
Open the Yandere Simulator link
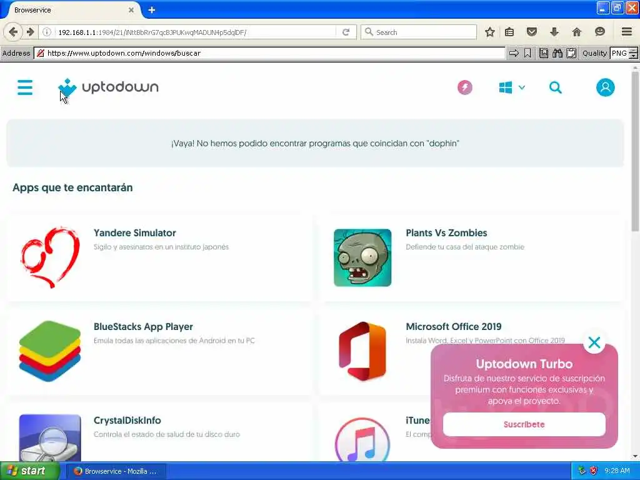click(135, 233)
